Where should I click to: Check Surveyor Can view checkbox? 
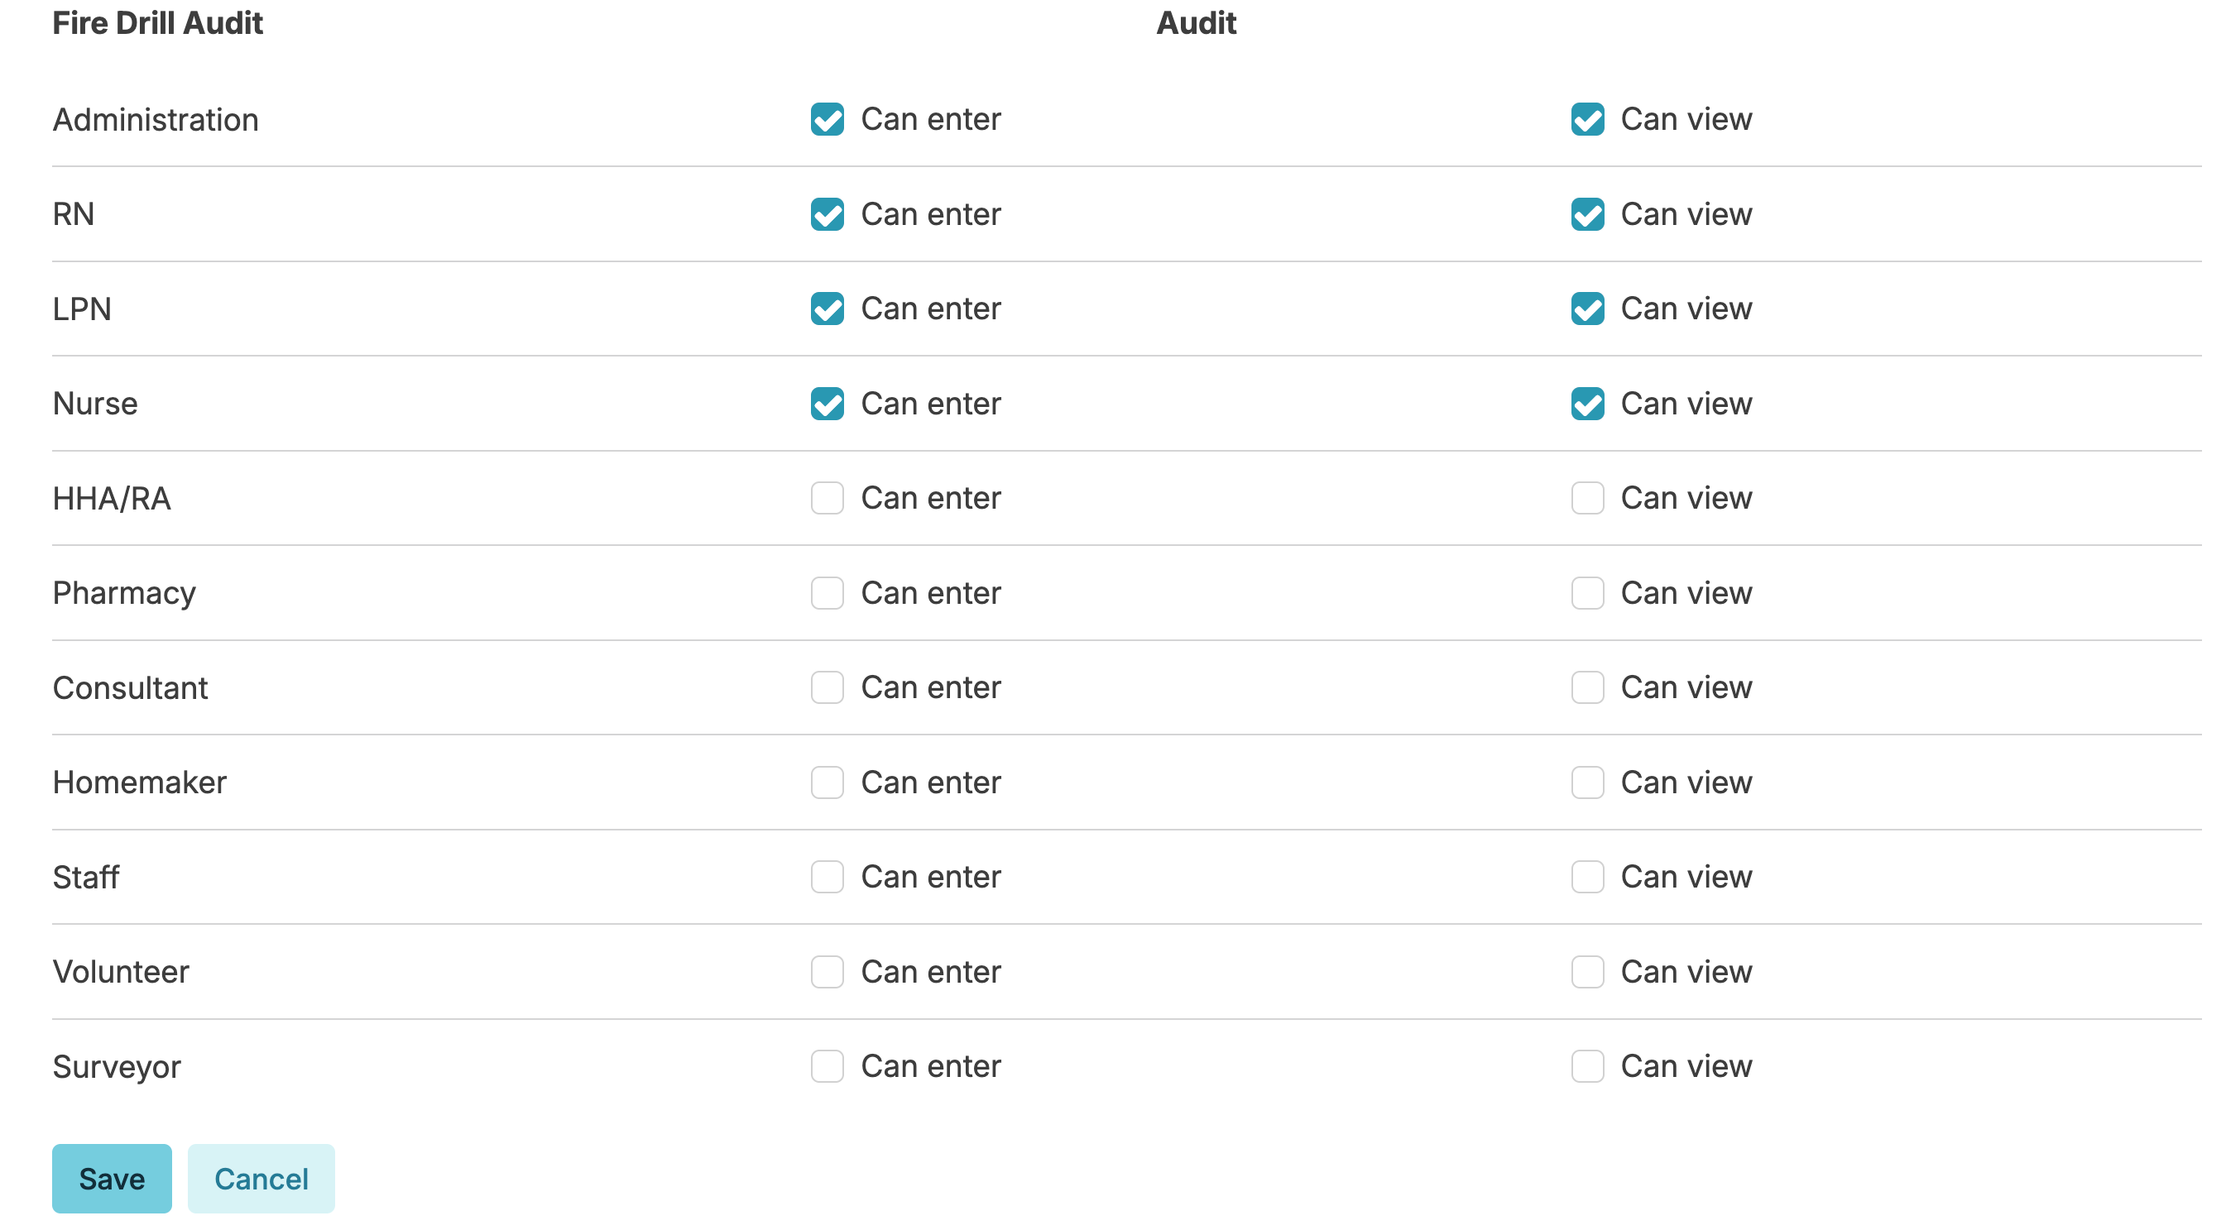click(x=1586, y=1066)
